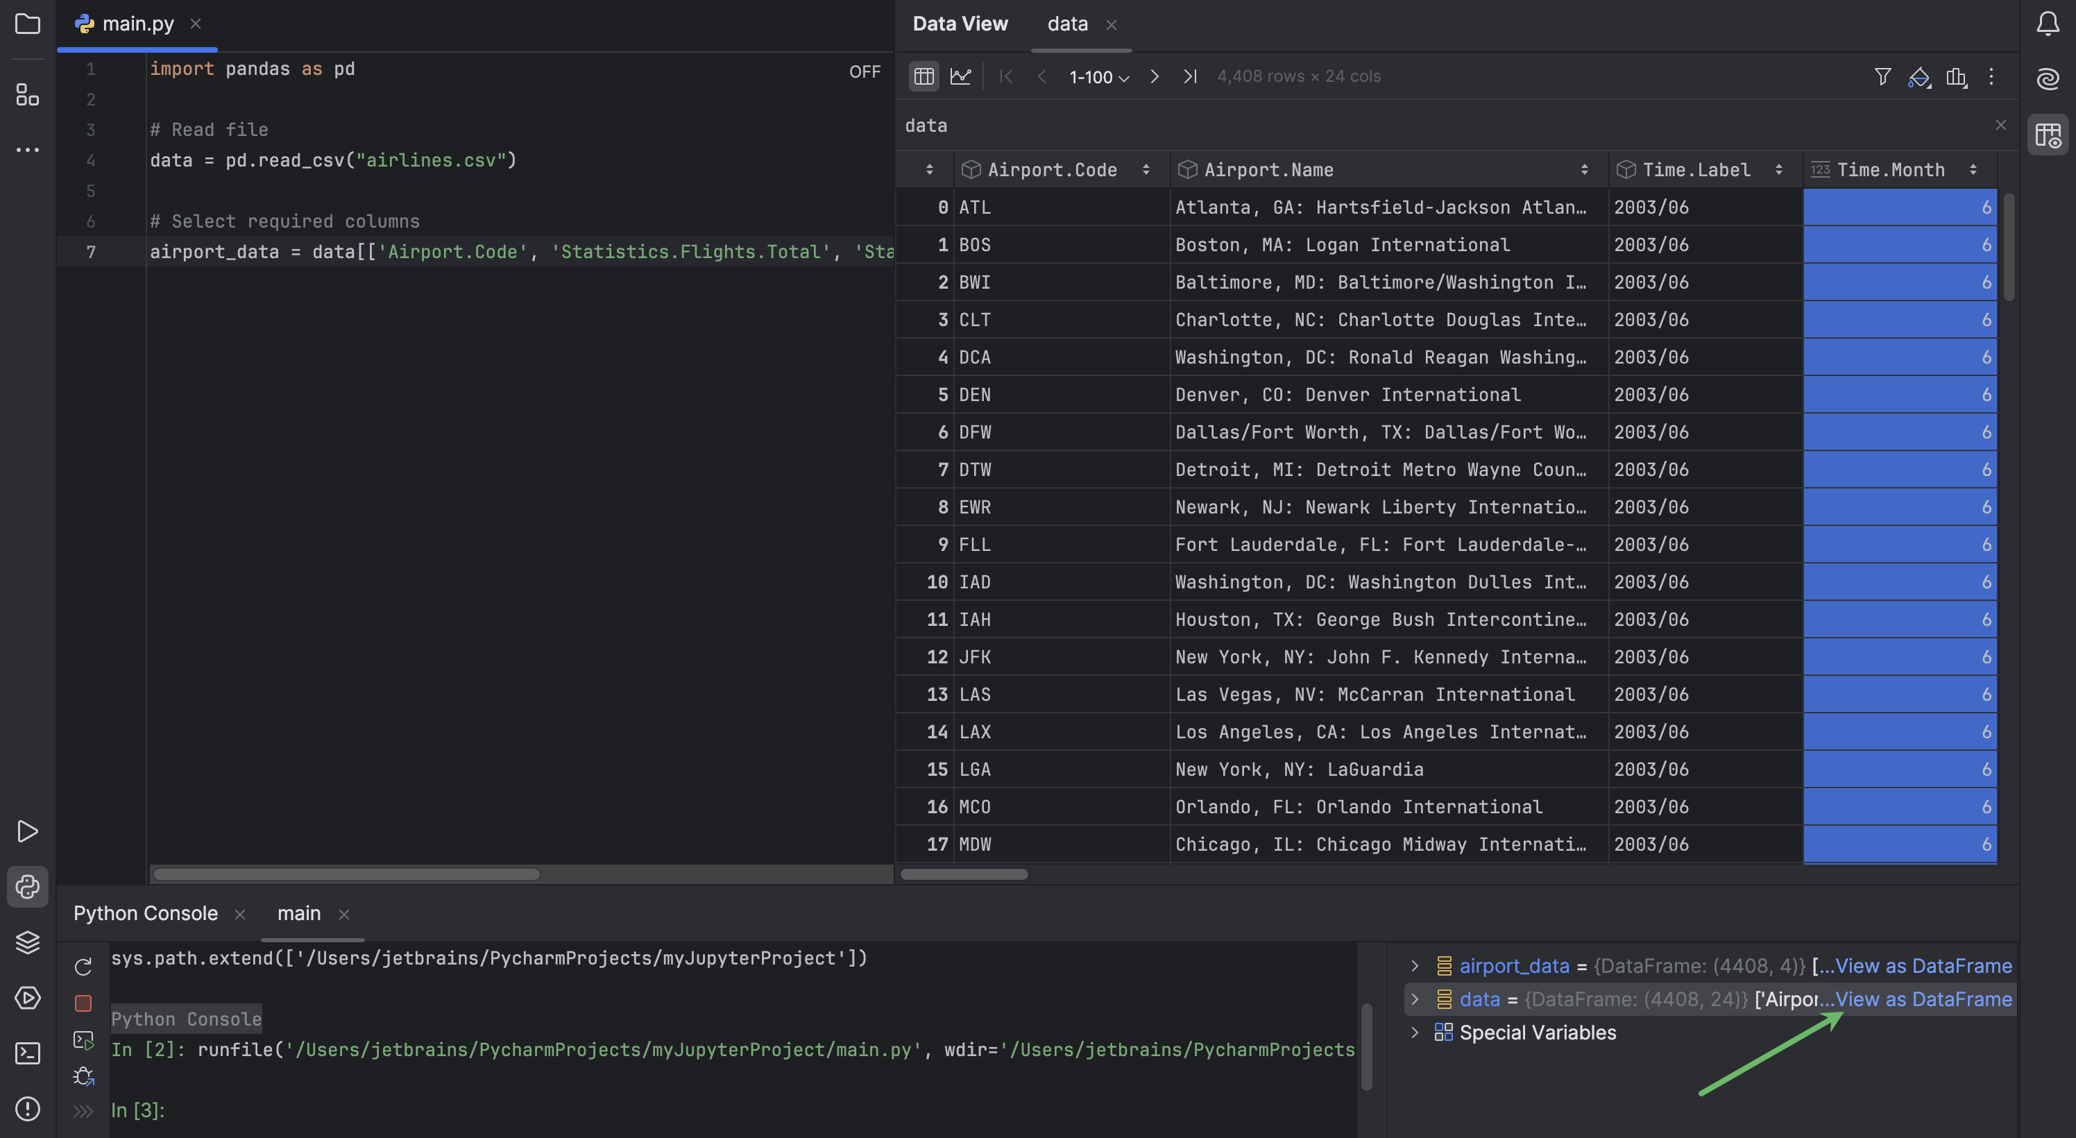Screen dimensions: 2076x1138
Task: Expand the airport_data variable entry
Action: point(1414,965)
